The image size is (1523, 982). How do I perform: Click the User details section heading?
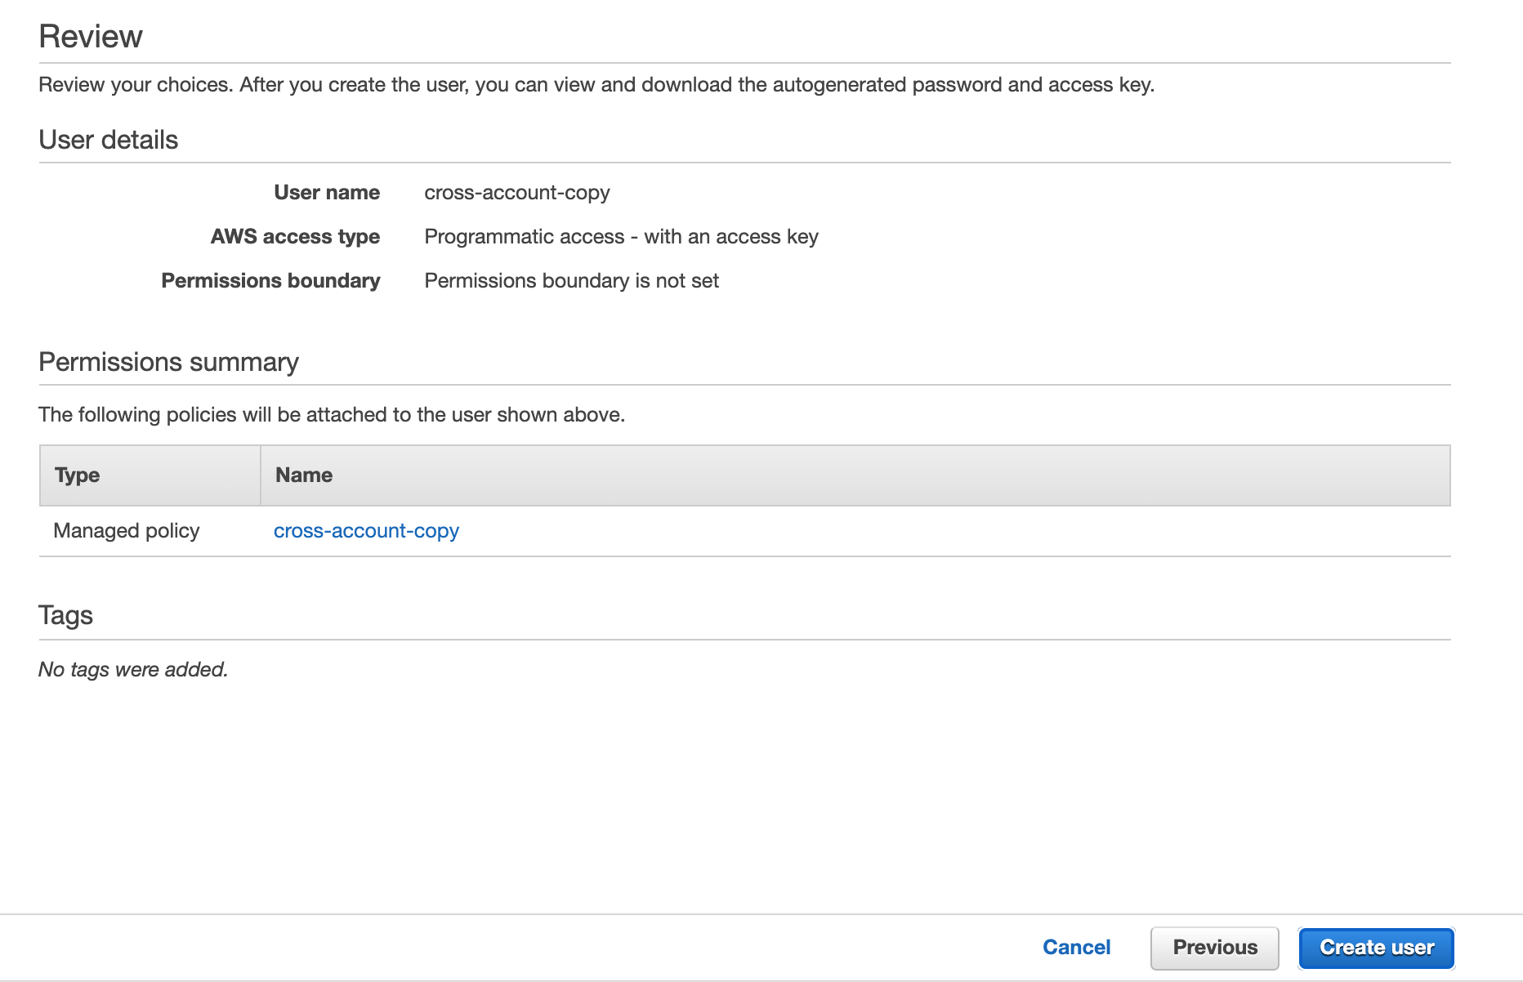pyautogui.click(x=109, y=140)
